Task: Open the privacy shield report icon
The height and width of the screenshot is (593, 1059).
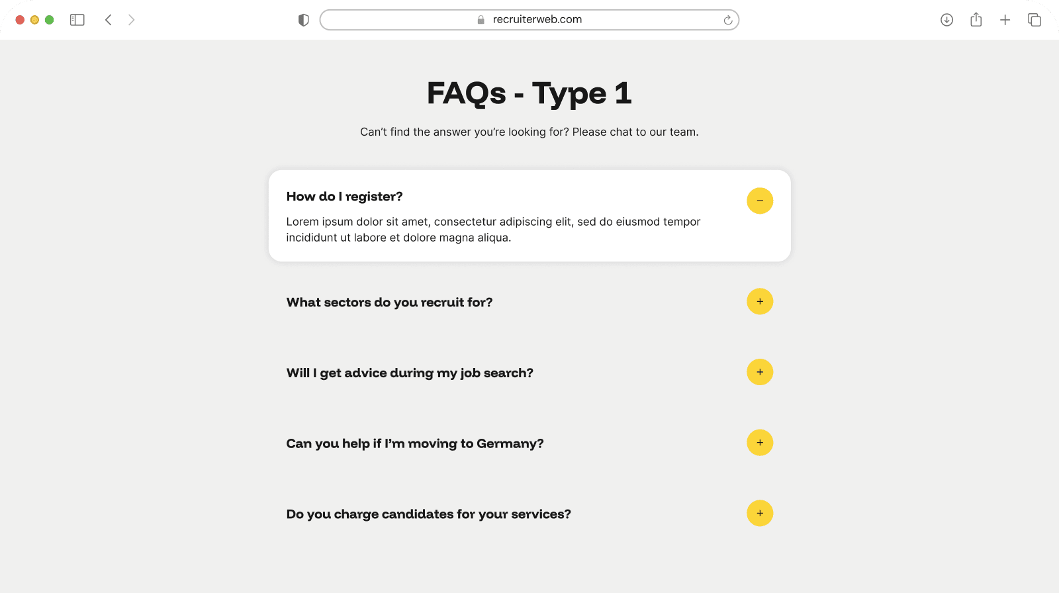Action: pyautogui.click(x=304, y=20)
